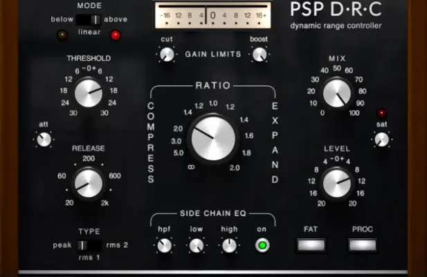Click the red LED above sat knob
The width and height of the screenshot is (427, 277).
pos(381,113)
